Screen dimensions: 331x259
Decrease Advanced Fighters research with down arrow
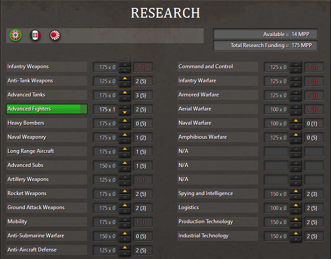click(125, 112)
